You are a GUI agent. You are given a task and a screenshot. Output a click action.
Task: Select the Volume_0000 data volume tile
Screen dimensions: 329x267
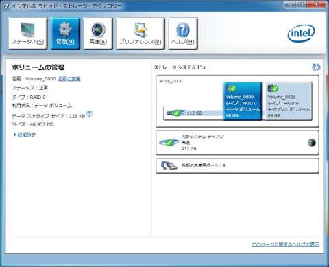[242, 101]
